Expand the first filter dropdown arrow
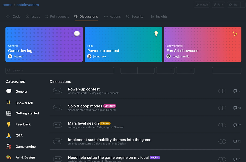Viewport: 246px width, 162px height. click(171, 70)
